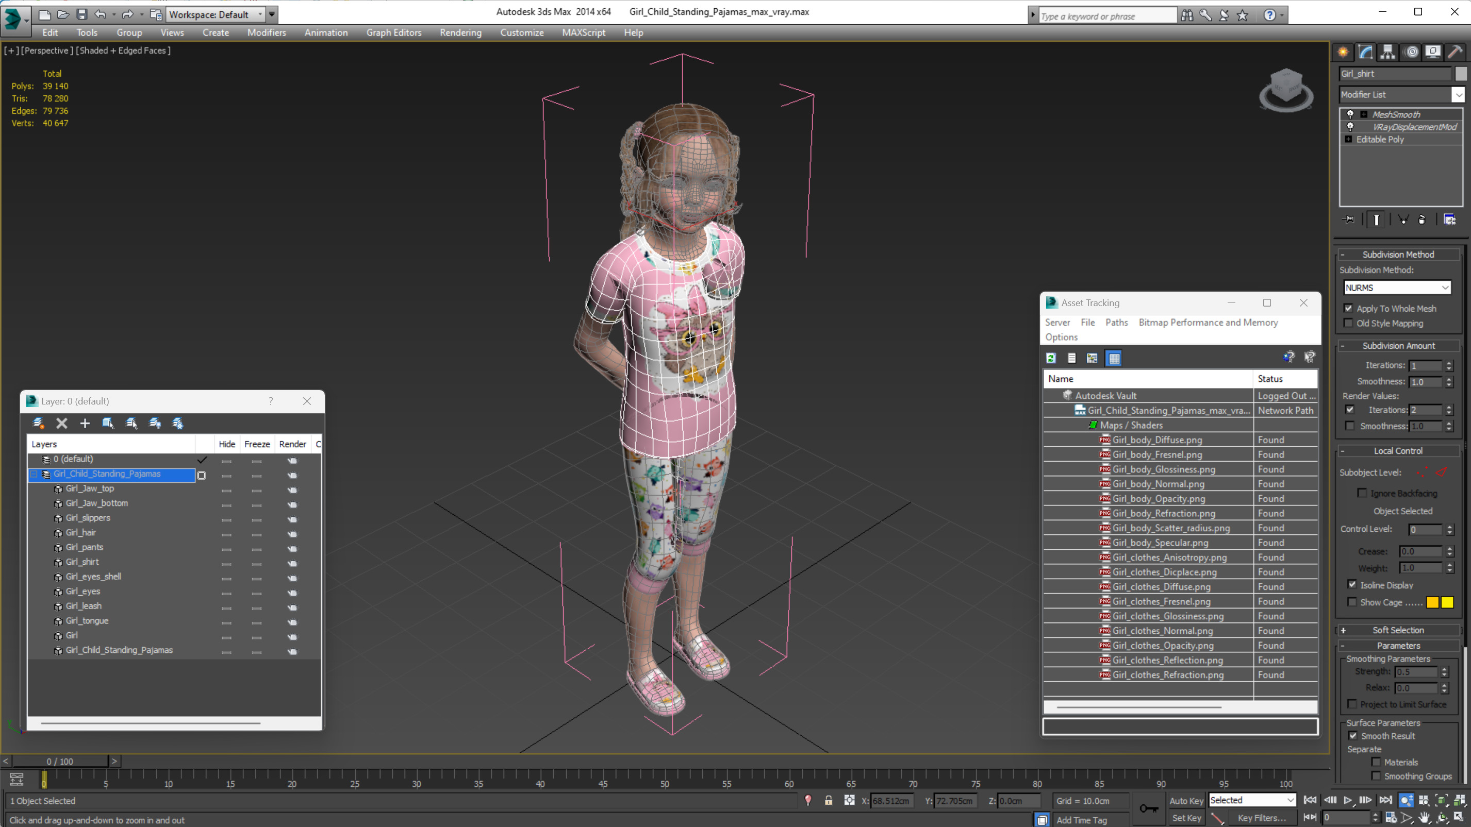Click delete layer X icon
The height and width of the screenshot is (827, 1471).
62,423
